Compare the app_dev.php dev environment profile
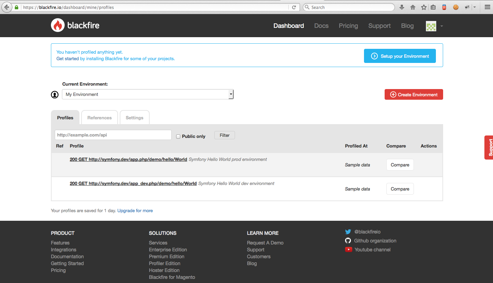Screen dimensions: 493x283 [400, 189]
